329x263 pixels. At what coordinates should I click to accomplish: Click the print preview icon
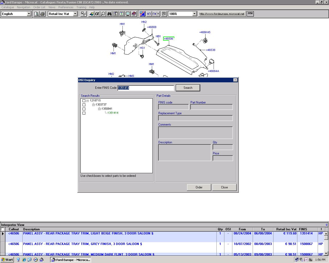36,14
